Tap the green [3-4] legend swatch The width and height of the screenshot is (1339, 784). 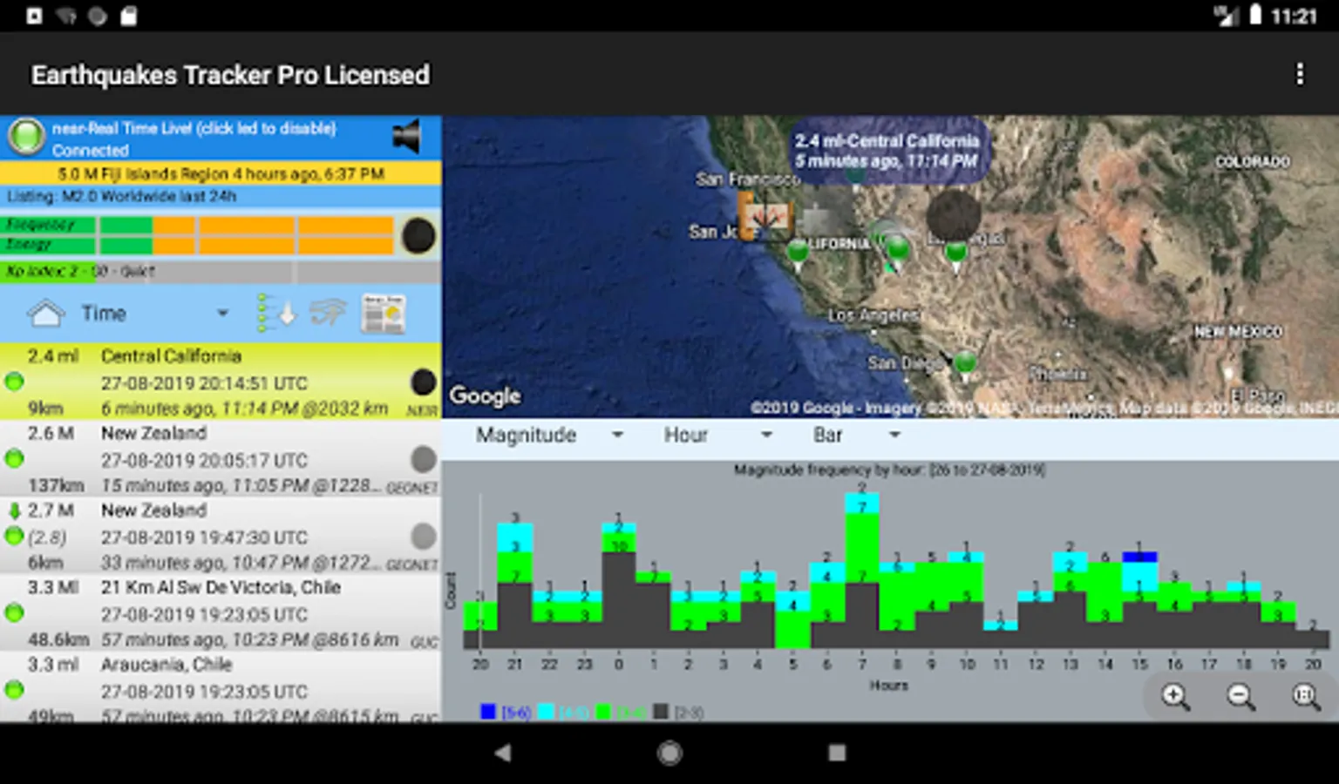point(603,712)
